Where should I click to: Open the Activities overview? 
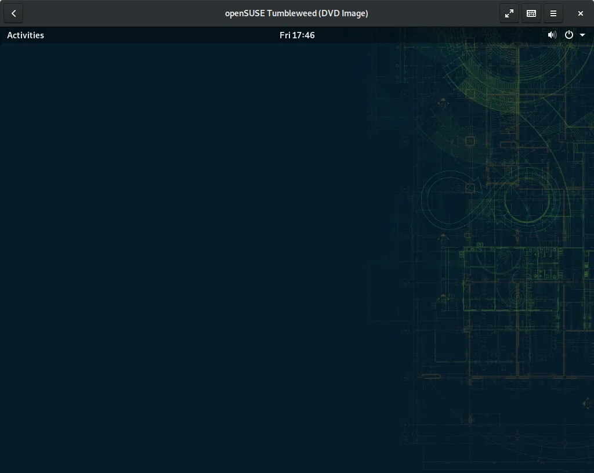(26, 35)
